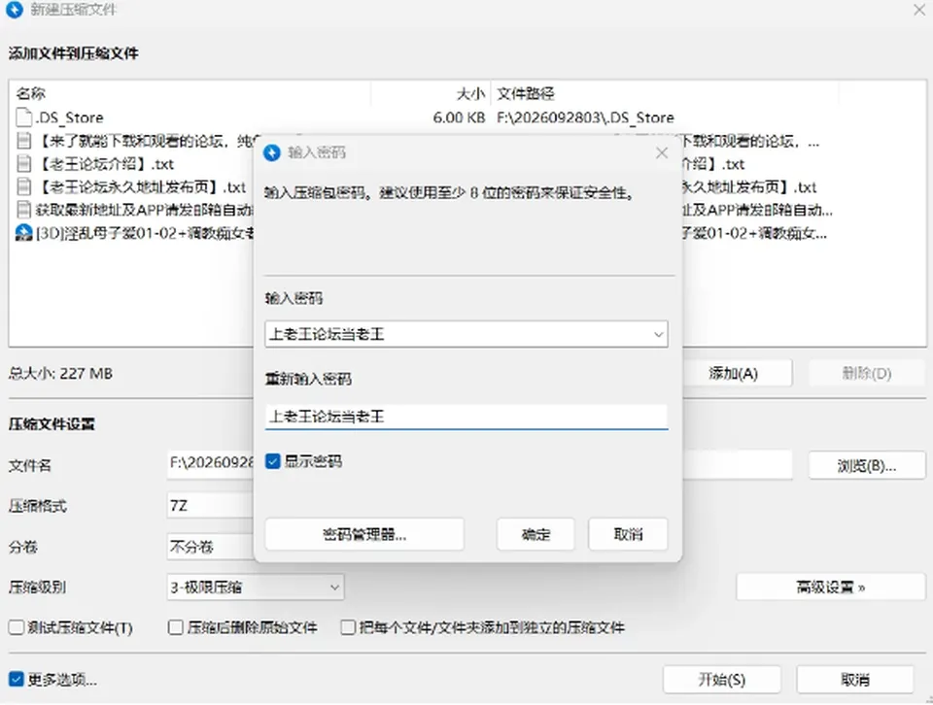Click the 总大小: 227 MB label
This screenshot has height=705, width=933.
(x=60, y=373)
